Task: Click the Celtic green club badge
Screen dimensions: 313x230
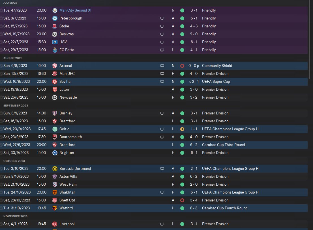Action: (x=55, y=129)
